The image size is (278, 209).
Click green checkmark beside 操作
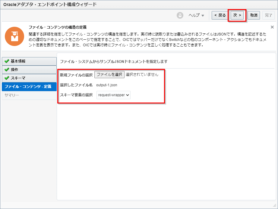7,70
